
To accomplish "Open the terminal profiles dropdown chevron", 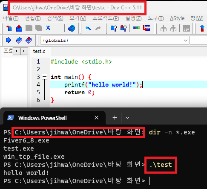I will [x=127, y=118].
